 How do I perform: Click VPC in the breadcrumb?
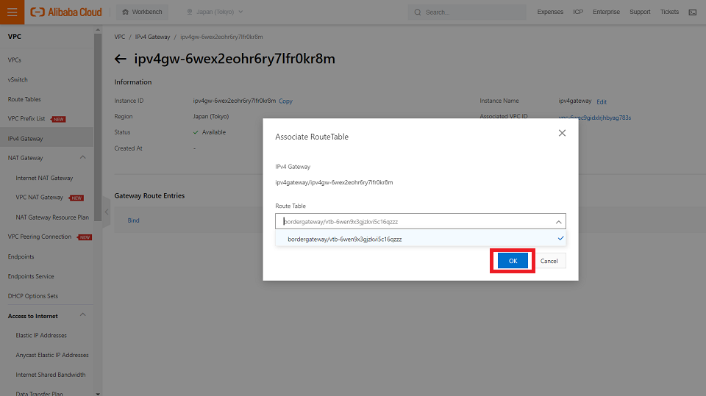[x=119, y=37]
